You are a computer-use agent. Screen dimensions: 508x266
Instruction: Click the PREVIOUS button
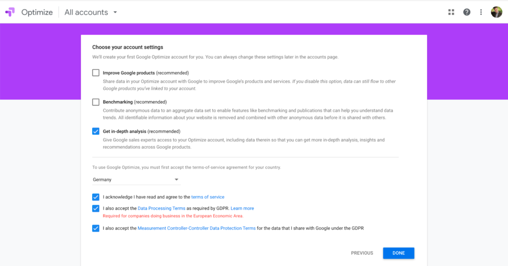coord(362,253)
